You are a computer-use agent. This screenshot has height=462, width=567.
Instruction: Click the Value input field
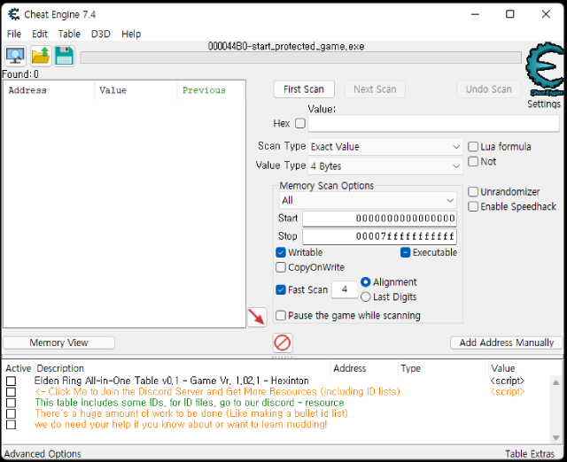point(433,124)
